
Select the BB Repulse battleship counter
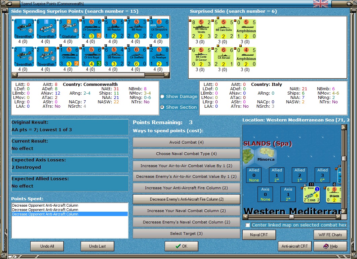tap(114, 29)
